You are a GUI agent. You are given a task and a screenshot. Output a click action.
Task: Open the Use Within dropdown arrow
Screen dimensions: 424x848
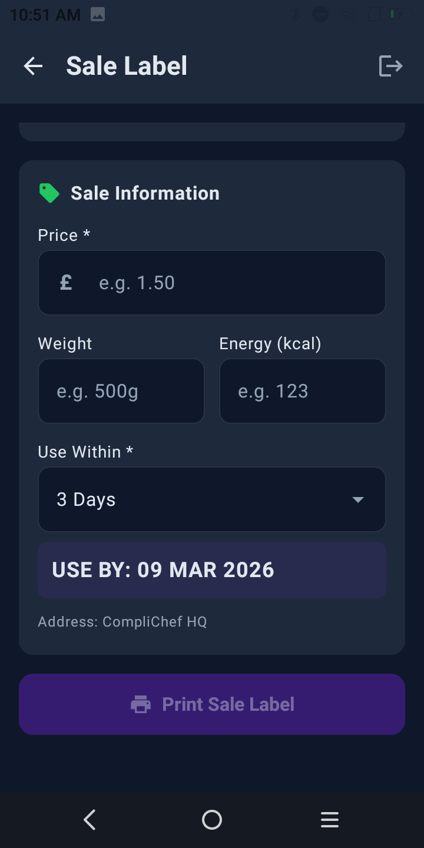click(357, 499)
